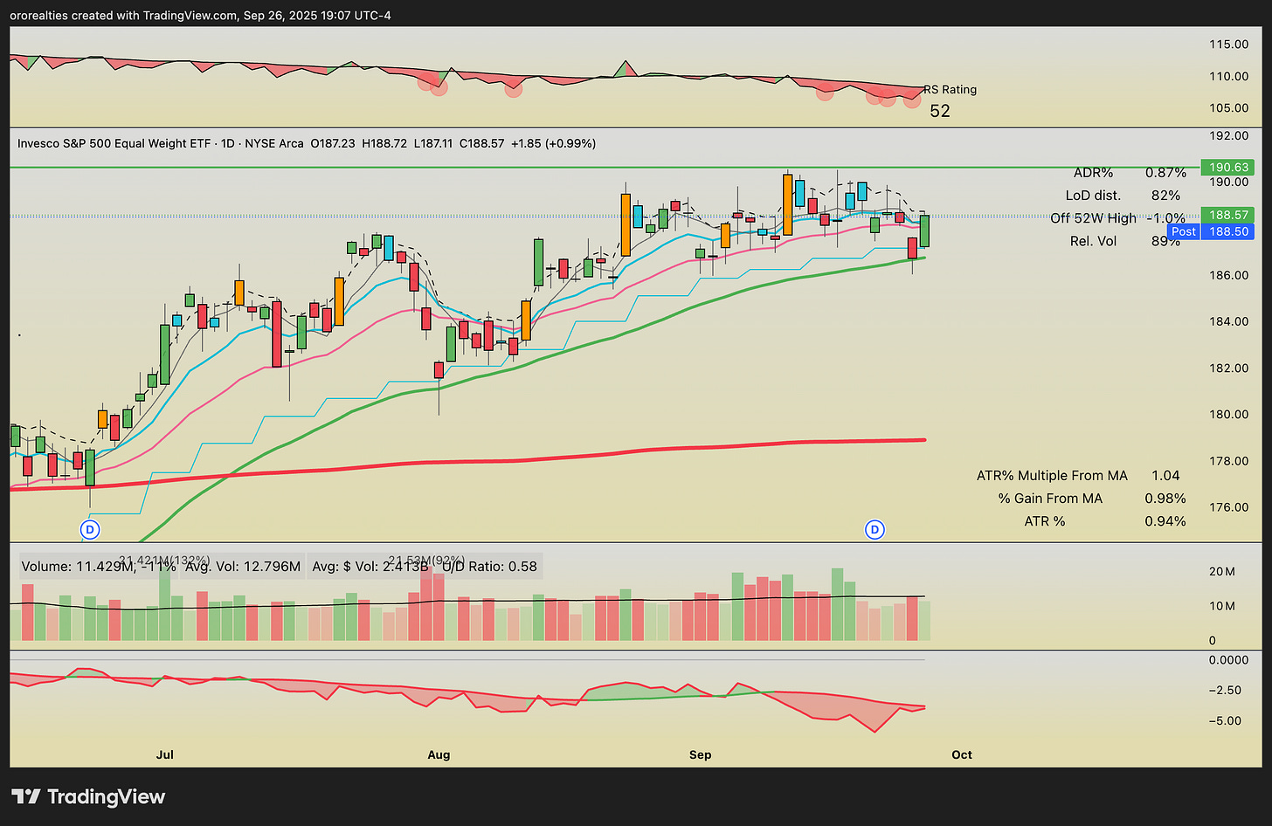Click the +1.85 (+0.99%) change value
This screenshot has width=1272, height=826.
(553, 143)
